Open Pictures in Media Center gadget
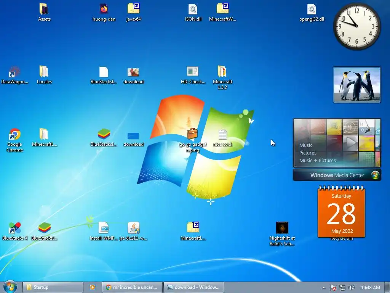This screenshot has width=390, height=293. pos(308,153)
